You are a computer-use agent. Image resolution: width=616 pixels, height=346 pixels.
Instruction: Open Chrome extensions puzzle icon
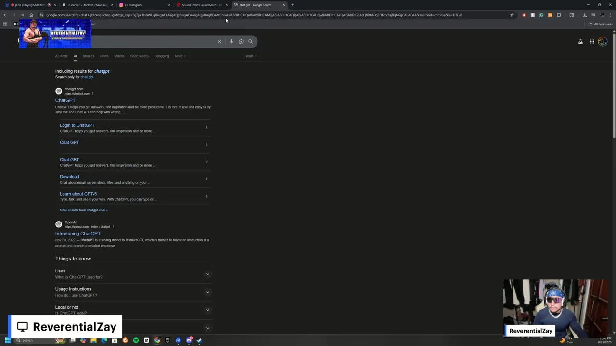pyautogui.click(x=559, y=15)
